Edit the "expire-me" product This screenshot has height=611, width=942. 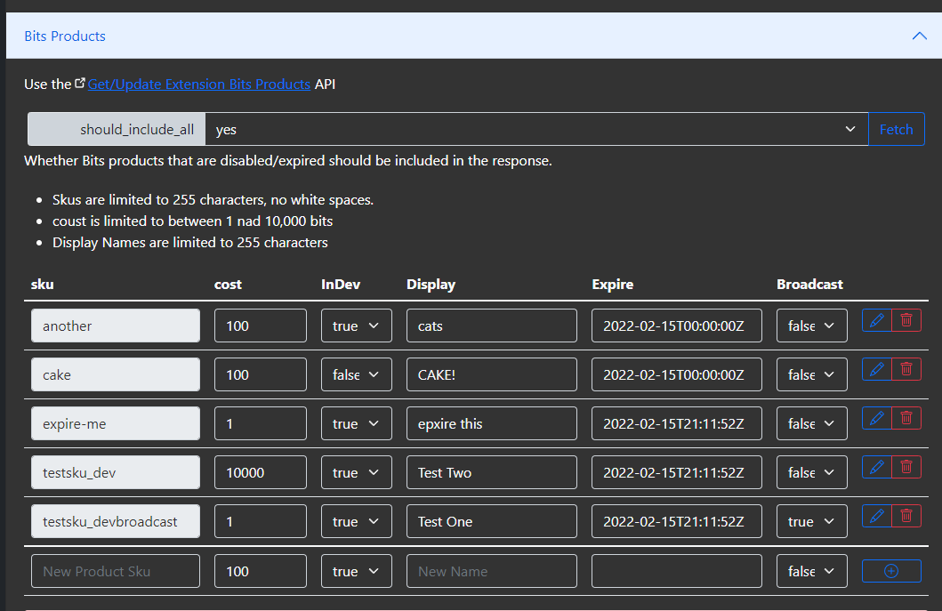pyautogui.click(x=875, y=418)
